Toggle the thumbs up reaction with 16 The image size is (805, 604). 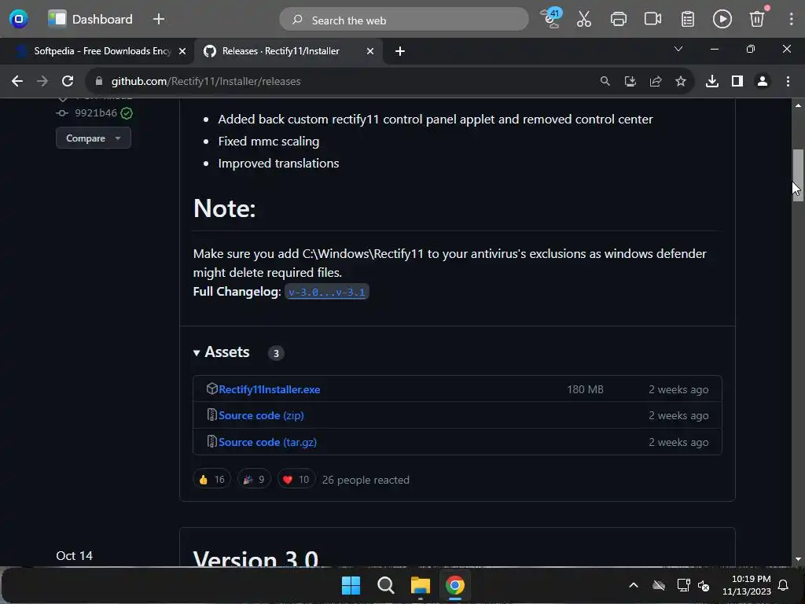tap(211, 479)
